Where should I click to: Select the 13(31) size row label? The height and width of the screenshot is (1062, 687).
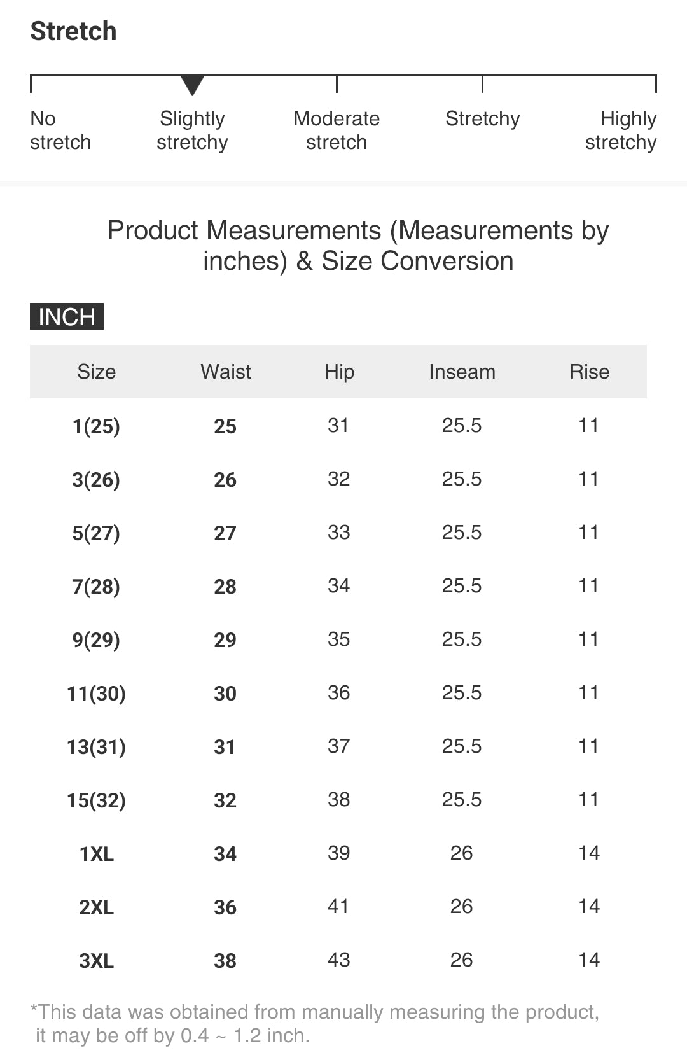click(96, 746)
